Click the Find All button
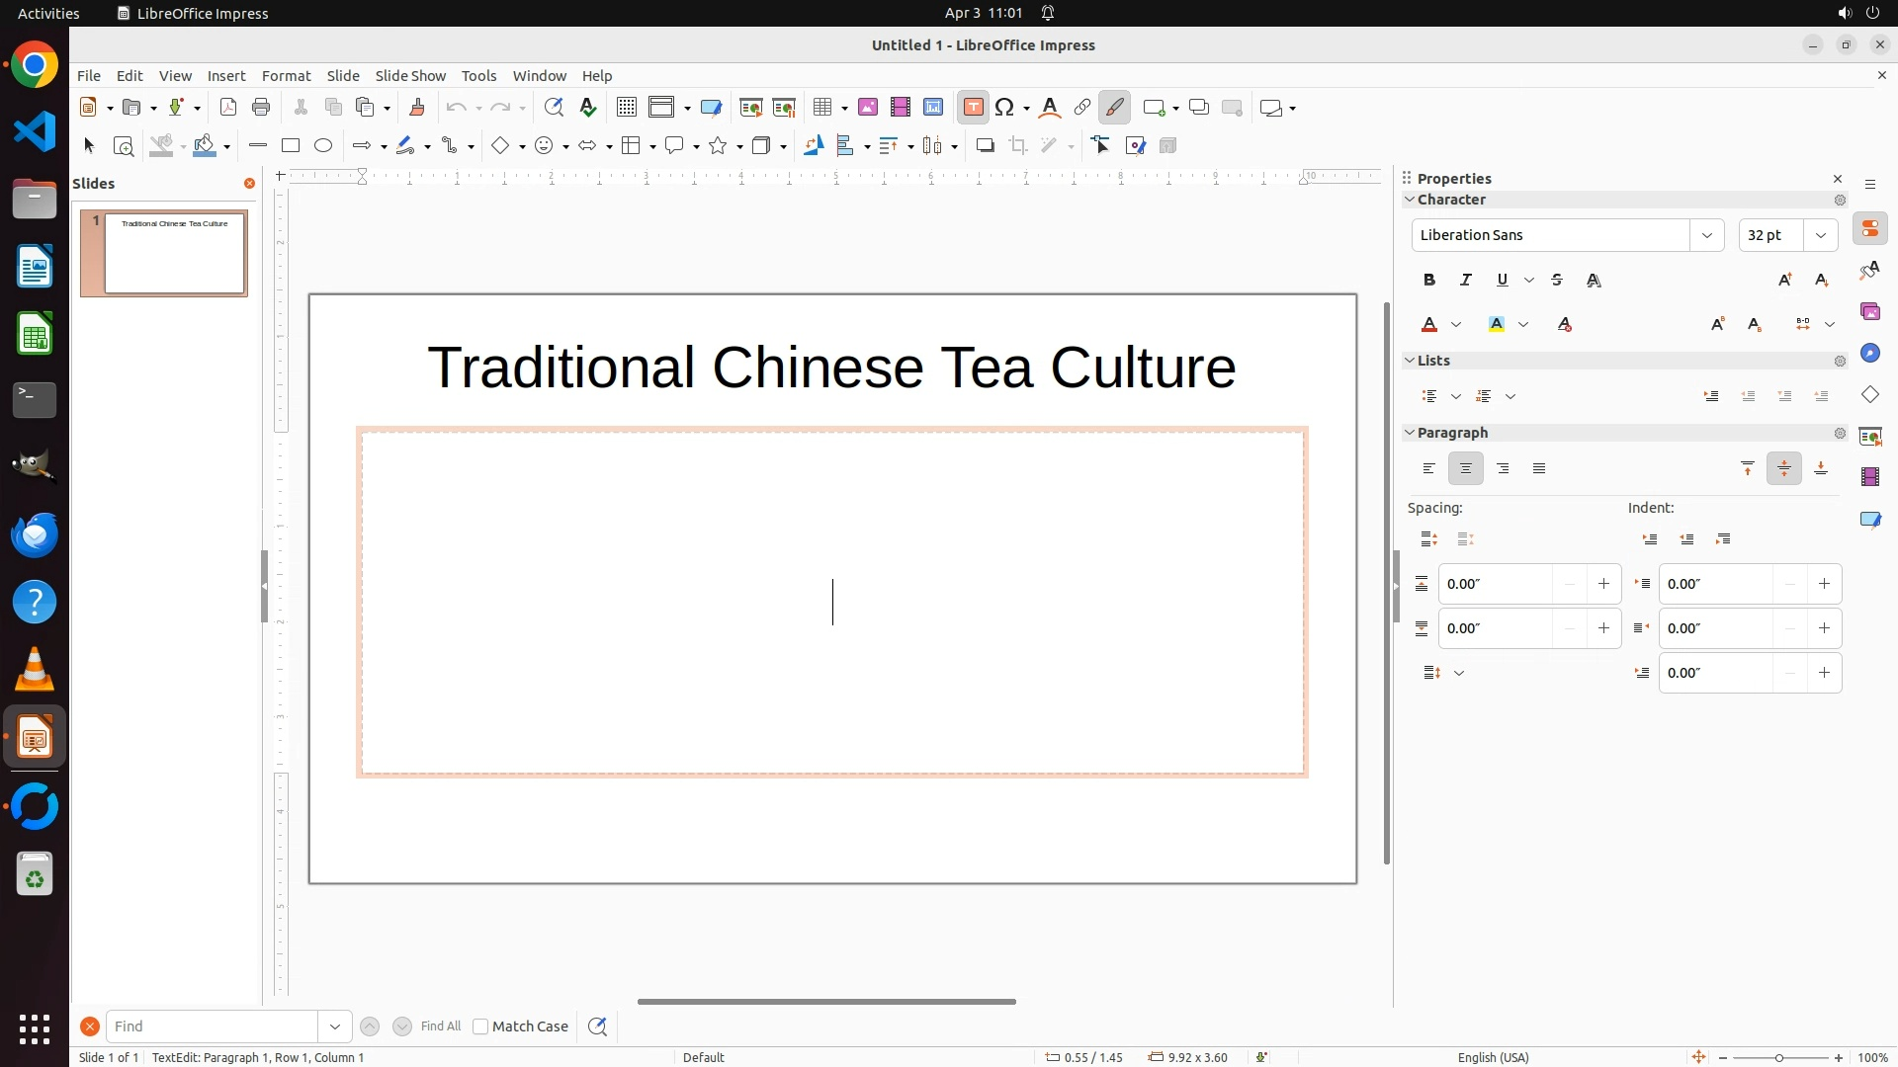1898x1067 pixels. click(x=441, y=1026)
